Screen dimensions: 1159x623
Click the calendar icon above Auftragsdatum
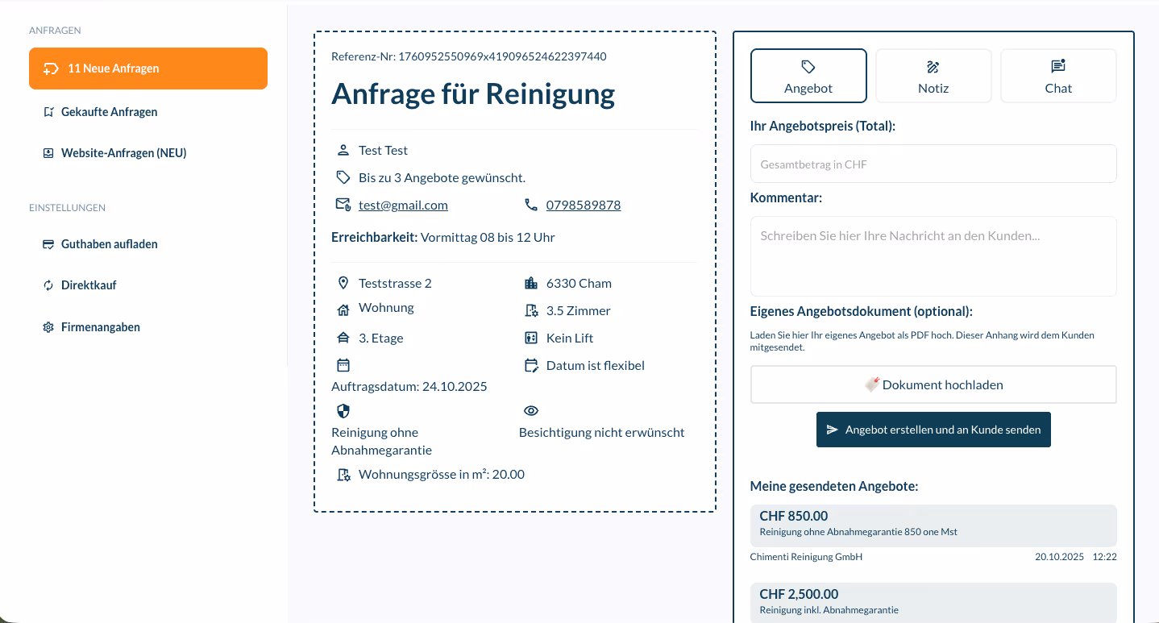343,365
